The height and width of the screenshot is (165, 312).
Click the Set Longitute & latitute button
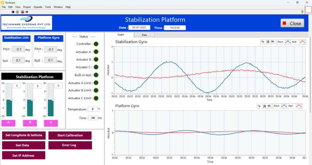24,135
